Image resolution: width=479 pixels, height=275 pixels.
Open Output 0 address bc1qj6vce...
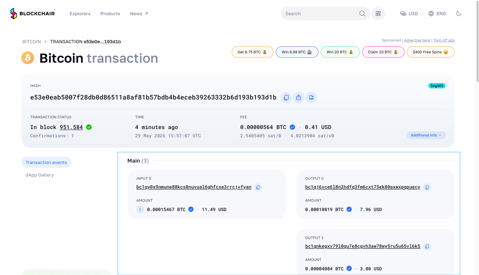pyautogui.click(x=363, y=187)
